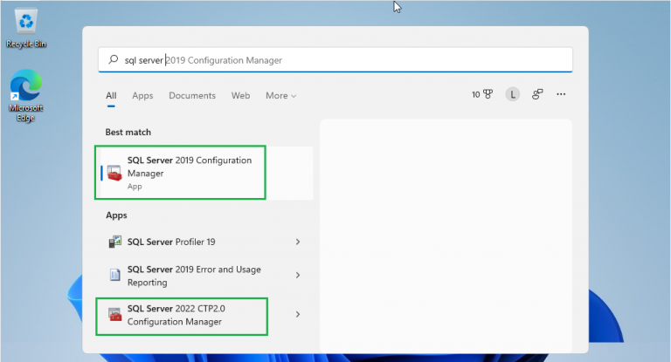Click the SQL Server Profiler 19 icon
This screenshot has height=362, width=671.
[x=114, y=242]
